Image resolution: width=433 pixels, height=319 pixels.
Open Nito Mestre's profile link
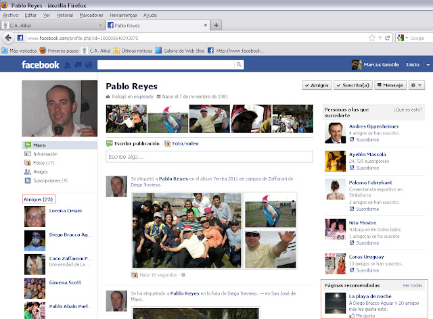pyautogui.click(x=363, y=223)
